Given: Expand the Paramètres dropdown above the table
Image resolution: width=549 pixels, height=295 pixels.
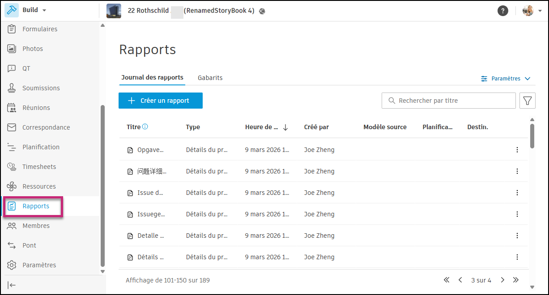Looking at the screenshot, I should (x=506, y=79).
